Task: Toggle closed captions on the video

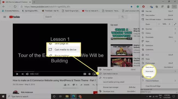Action: pyautogui.click(x=85, y=74)
